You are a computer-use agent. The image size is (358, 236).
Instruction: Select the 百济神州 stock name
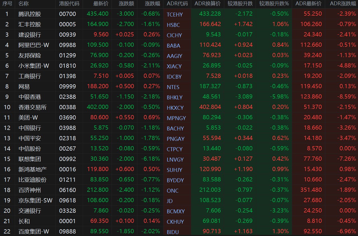point(29,190)
